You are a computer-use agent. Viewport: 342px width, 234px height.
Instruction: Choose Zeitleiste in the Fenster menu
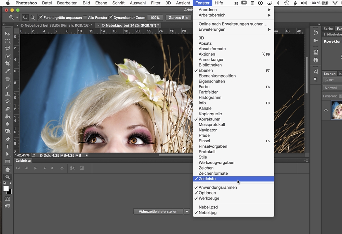pos(207,179)
